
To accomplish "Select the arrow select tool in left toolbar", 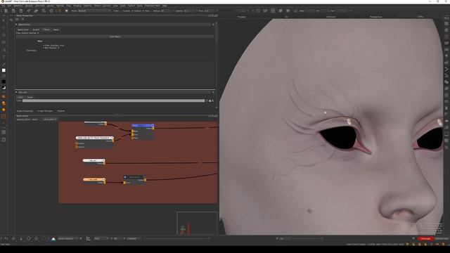I will [4, 20].
